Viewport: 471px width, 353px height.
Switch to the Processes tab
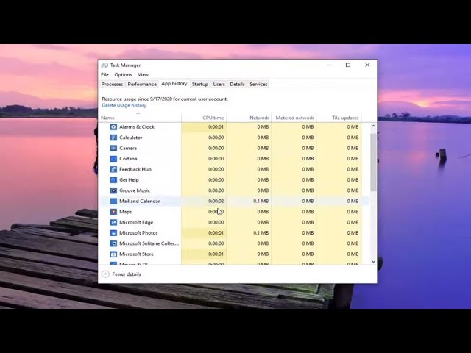coord(112,85)
